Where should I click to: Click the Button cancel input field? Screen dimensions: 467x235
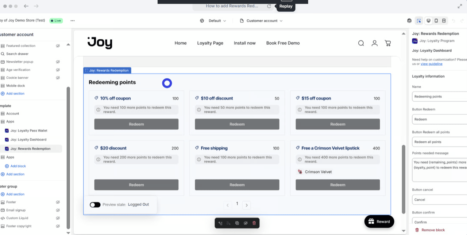440,200
